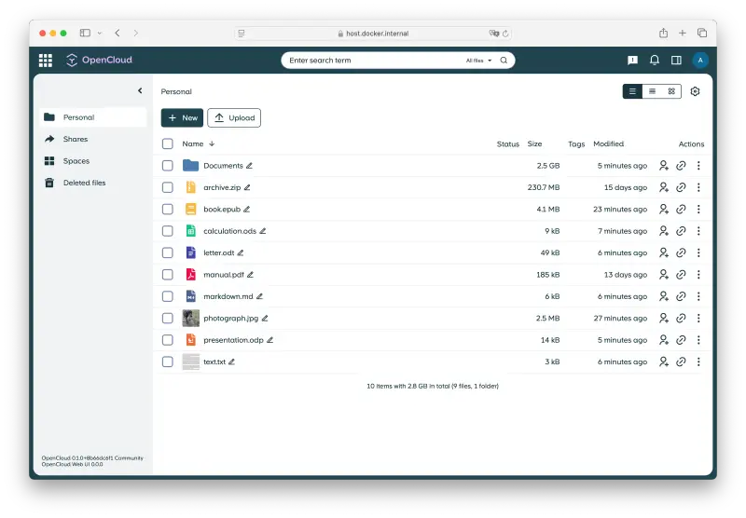Open more actions for presentation.odp
Image resolution: width=746 pixels, height=518 pixels.
coord(698,340)
